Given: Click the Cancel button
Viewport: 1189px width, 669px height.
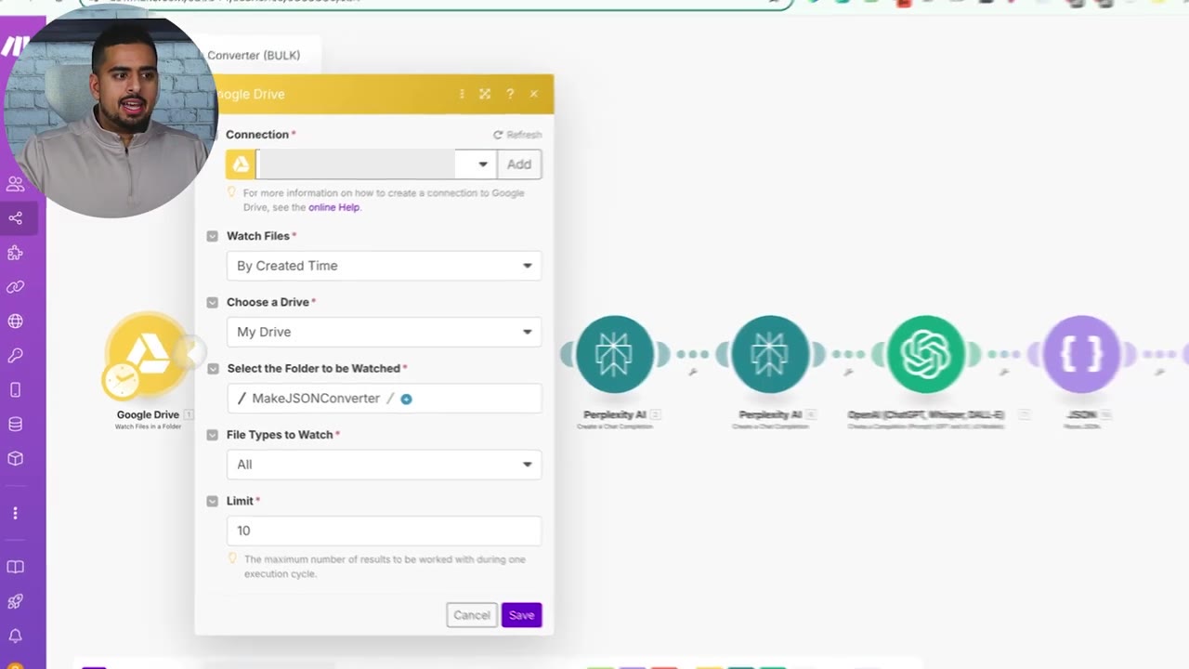Looking at the screenshot, I should 472,615.
